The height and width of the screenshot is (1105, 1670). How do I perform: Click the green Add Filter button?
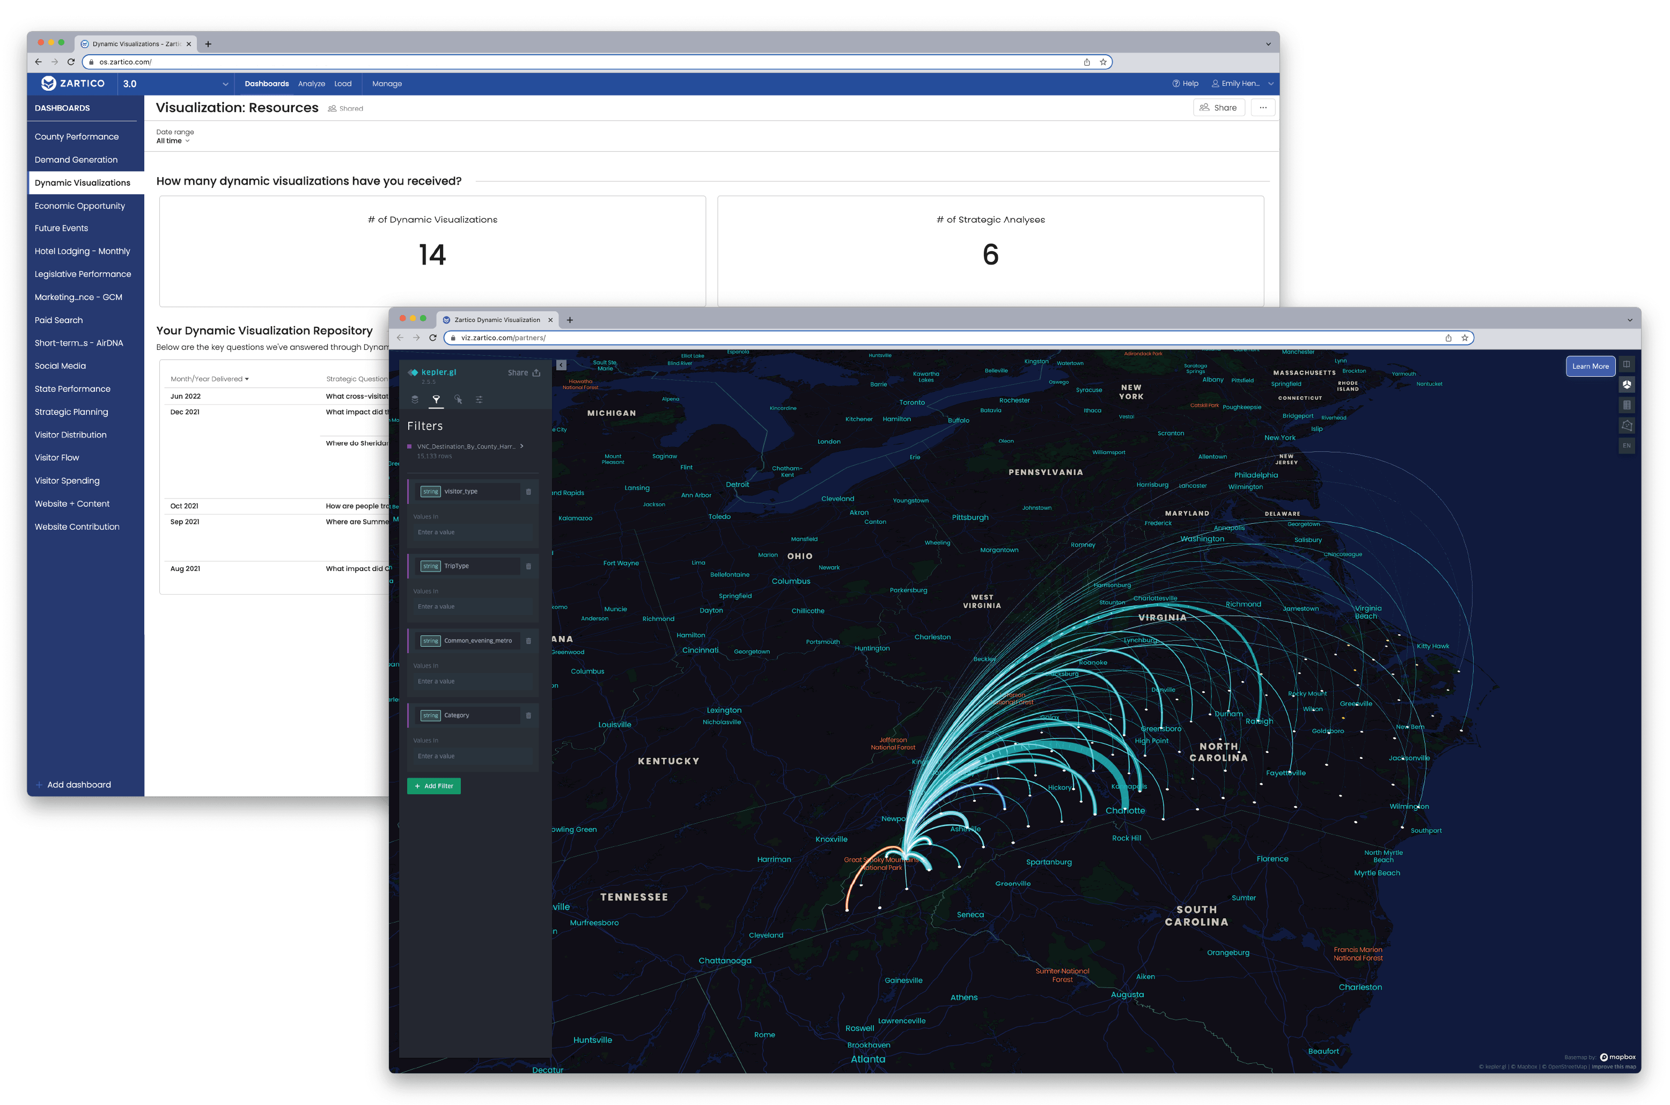[x=434, y=786]
